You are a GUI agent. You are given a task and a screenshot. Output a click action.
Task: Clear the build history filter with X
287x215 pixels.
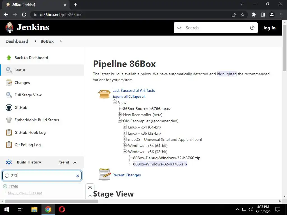[78, 176]
